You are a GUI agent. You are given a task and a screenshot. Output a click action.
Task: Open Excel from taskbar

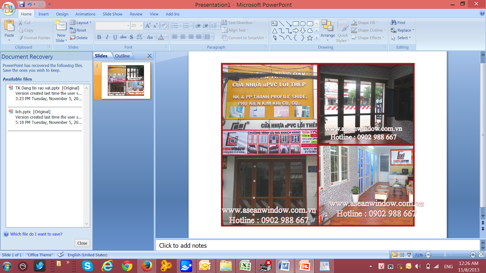click(245, 266)
